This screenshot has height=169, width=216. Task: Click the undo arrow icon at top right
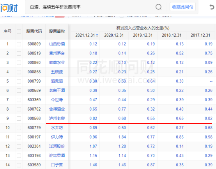tap(212, 7)
